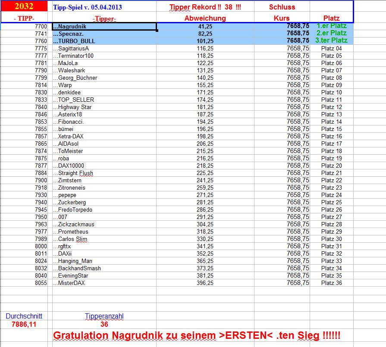Select the Tipperanzahl value 36
386x347 pixels.
tap(104, 324)
